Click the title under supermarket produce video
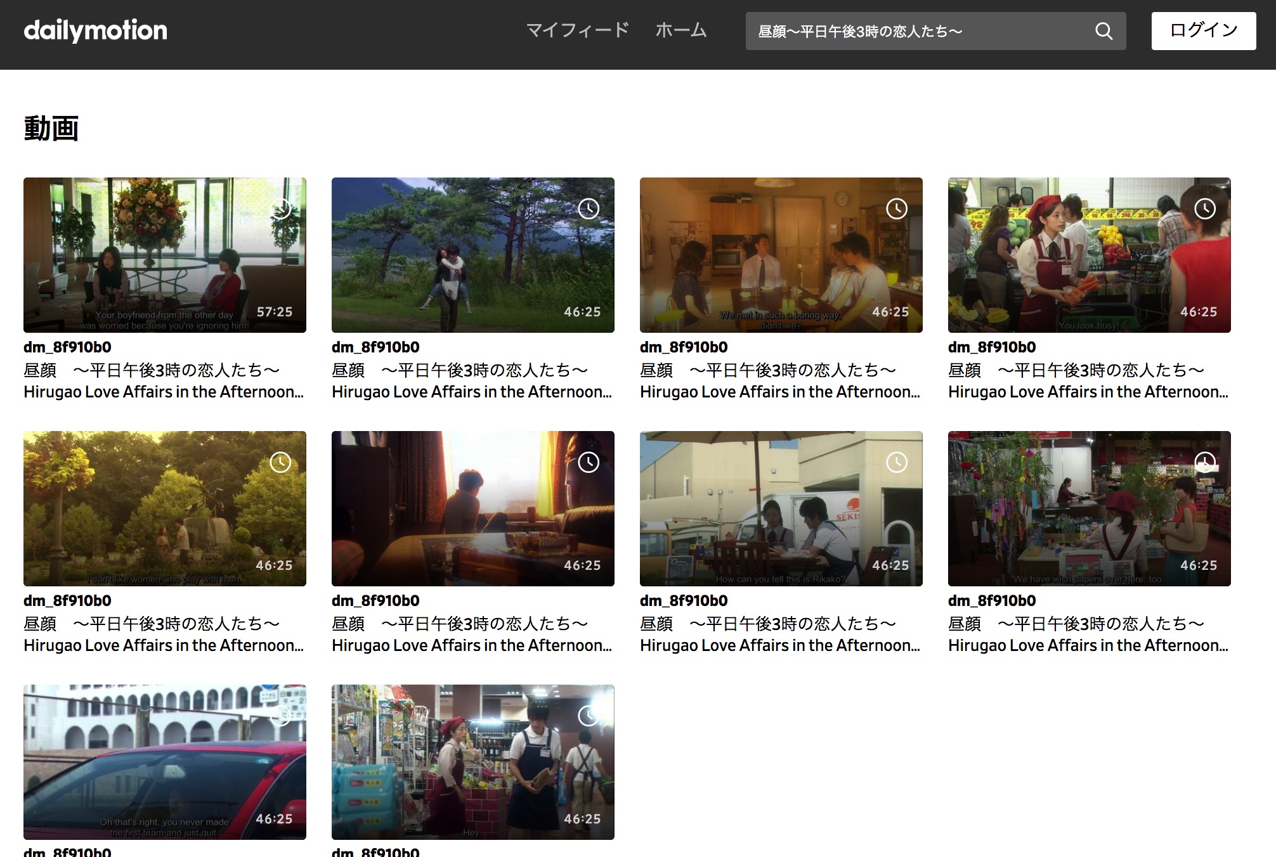This screenshot has width=1276, height=857. click(x=1088, y=380)
